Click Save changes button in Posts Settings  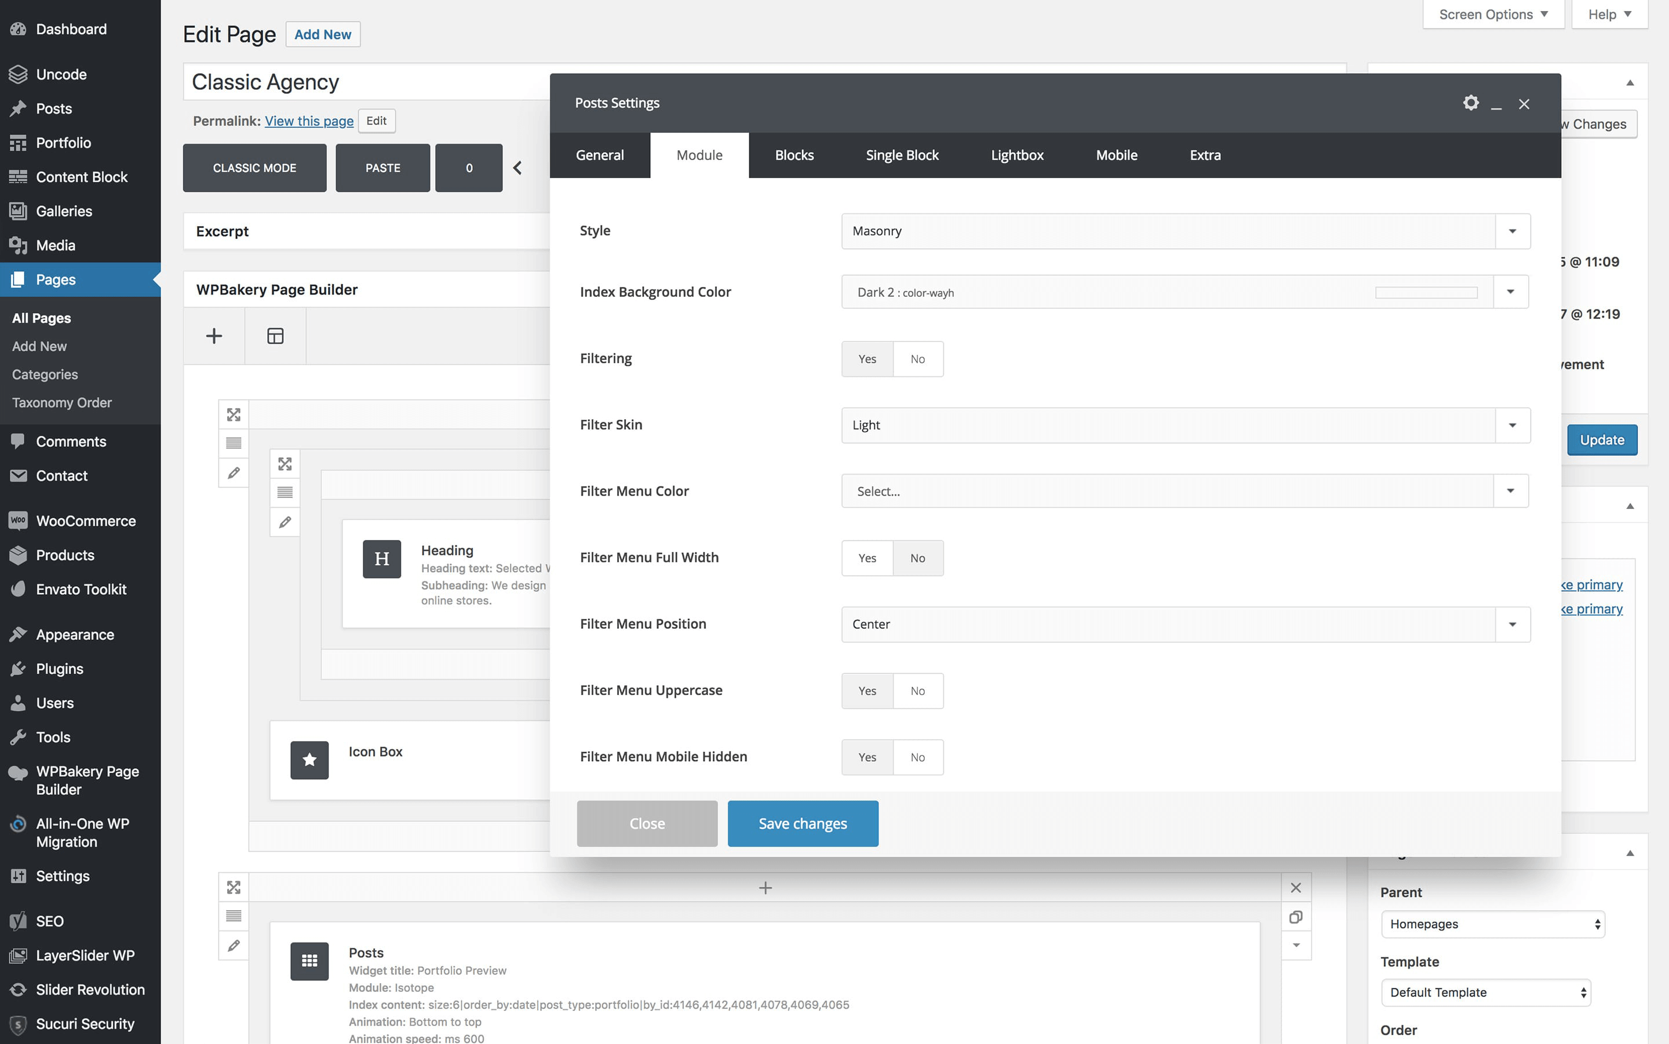click(x=802, y=823)
